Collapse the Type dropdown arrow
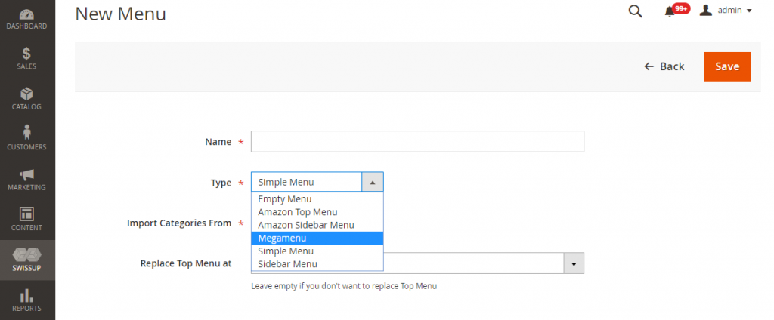The image size is (774, 320). (x=373, y=182)
